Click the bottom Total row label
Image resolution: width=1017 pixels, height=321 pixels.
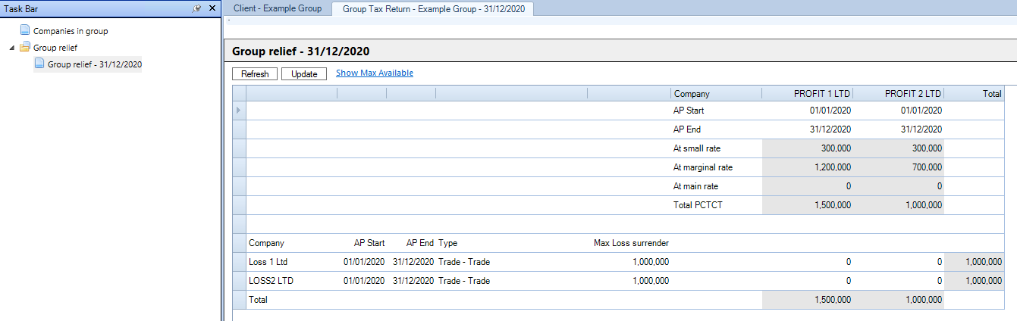(x=258, y=300)
